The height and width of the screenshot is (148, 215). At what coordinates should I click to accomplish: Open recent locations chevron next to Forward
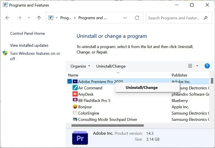click(x=29, y=18)
